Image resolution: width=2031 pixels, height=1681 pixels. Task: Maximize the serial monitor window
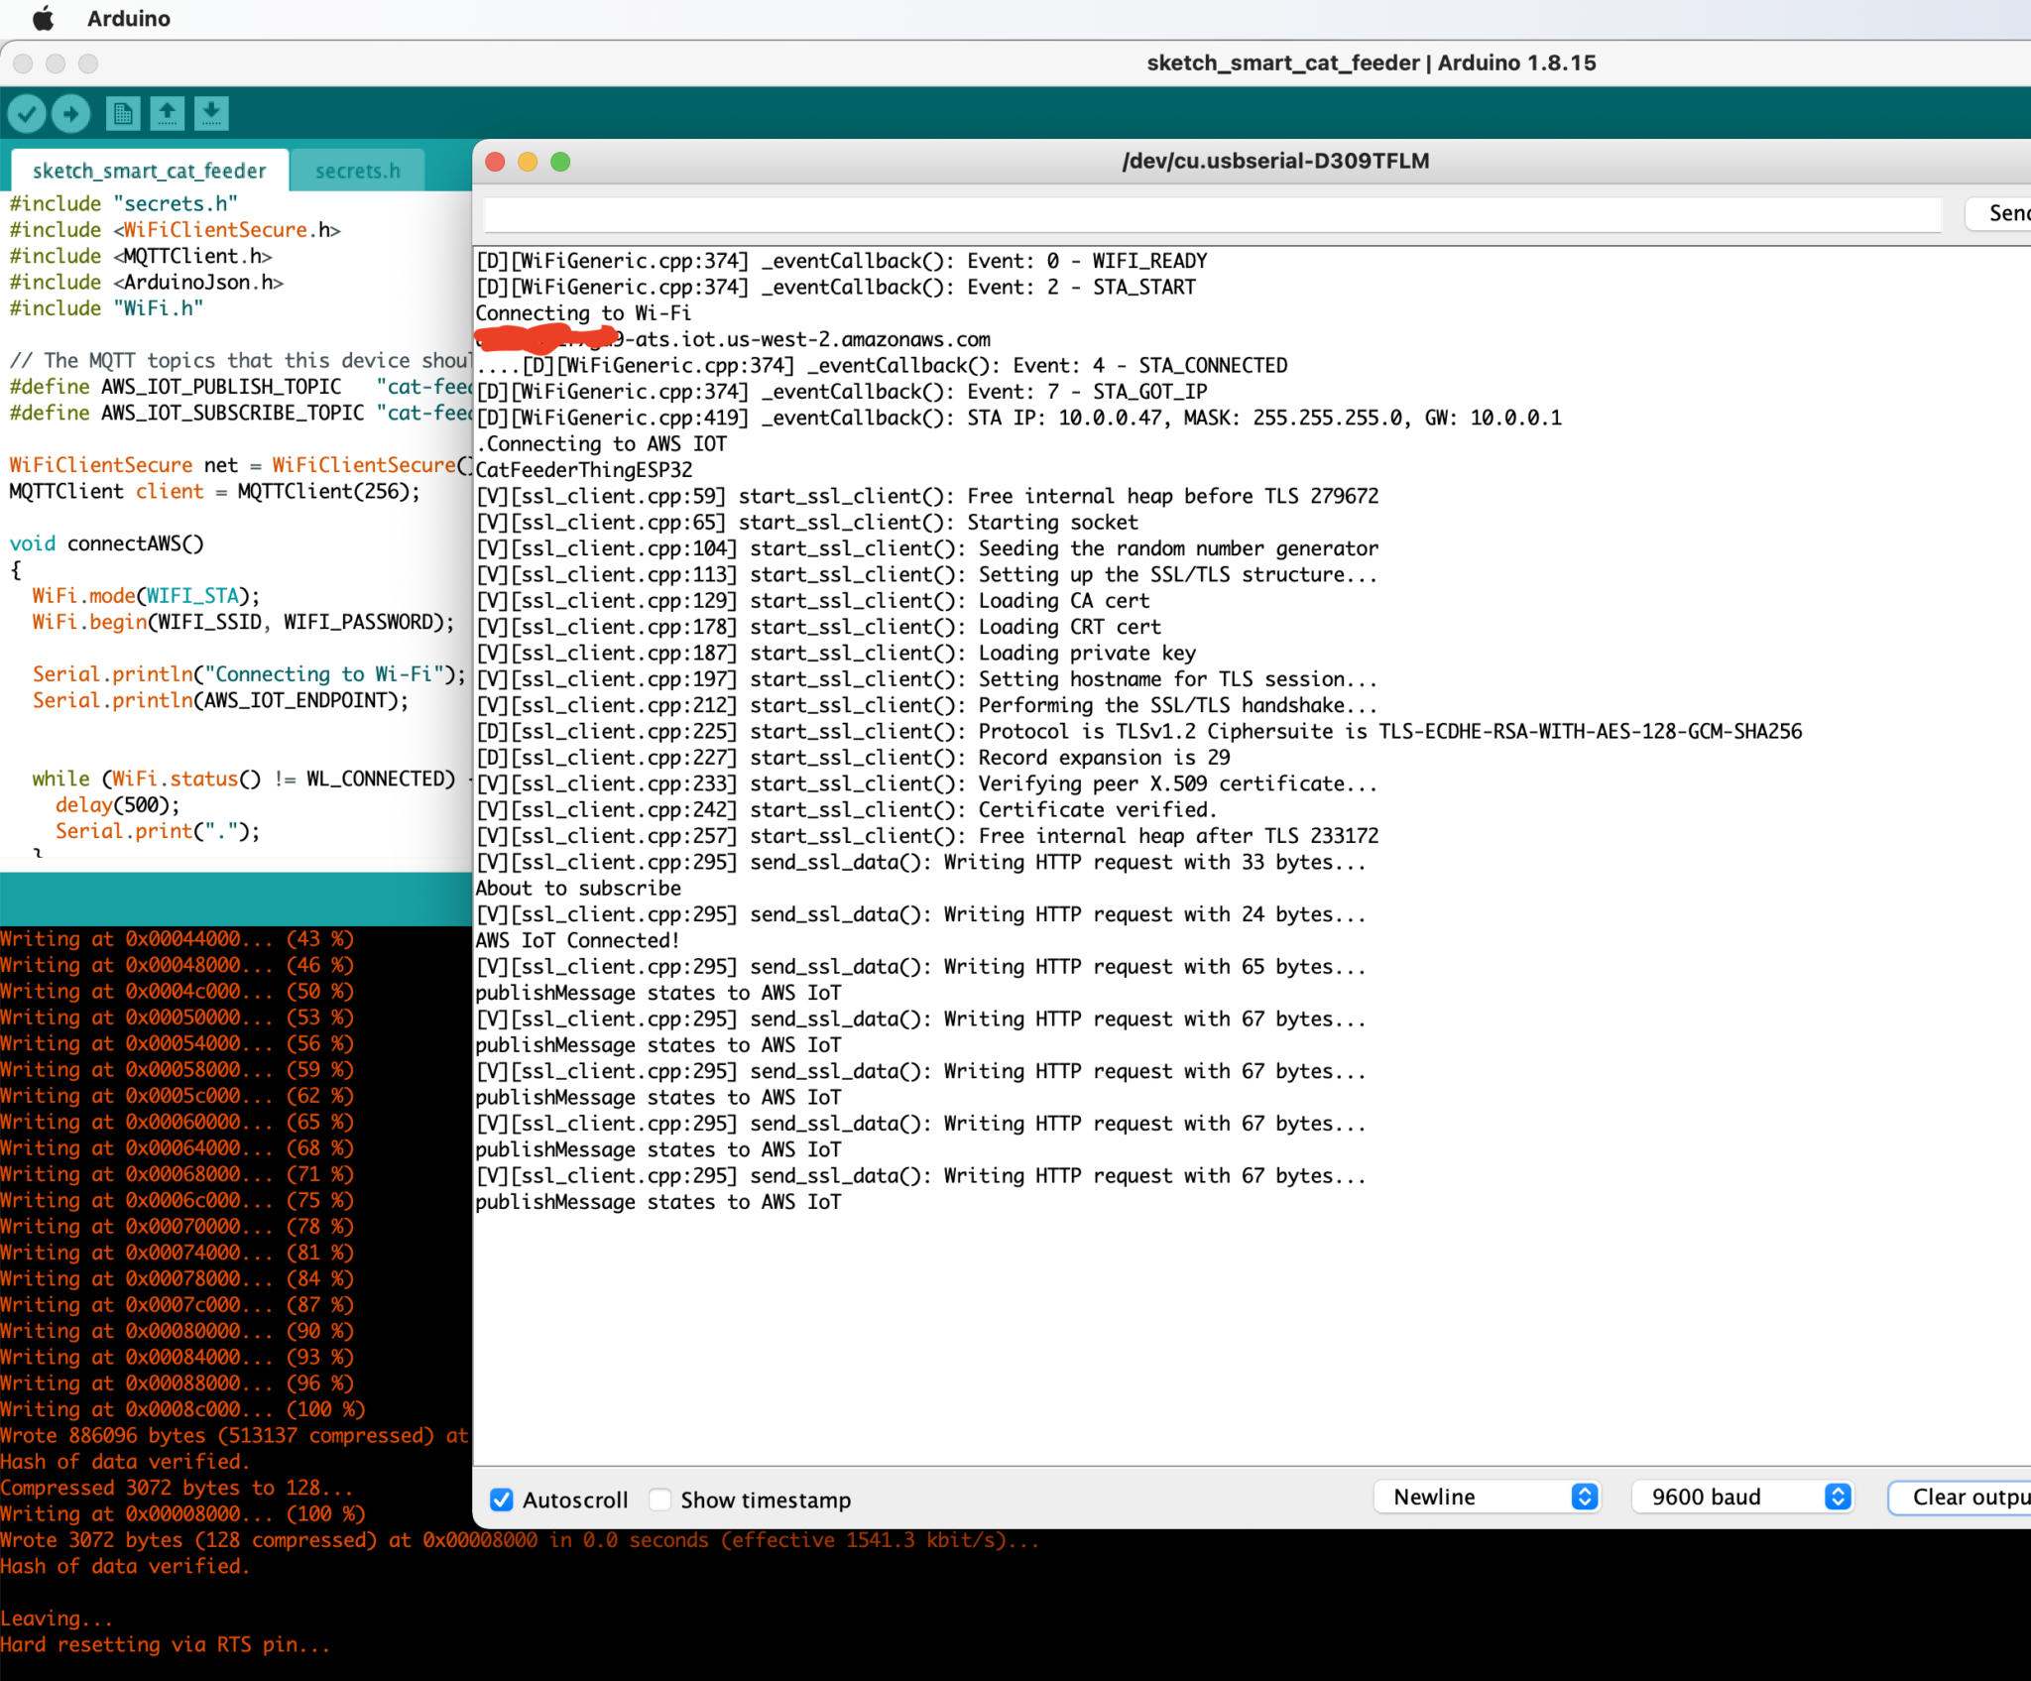(560, 162)
